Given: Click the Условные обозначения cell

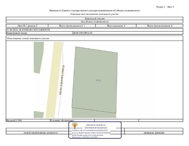Looking at the screenshot, I should coord(72,121).
